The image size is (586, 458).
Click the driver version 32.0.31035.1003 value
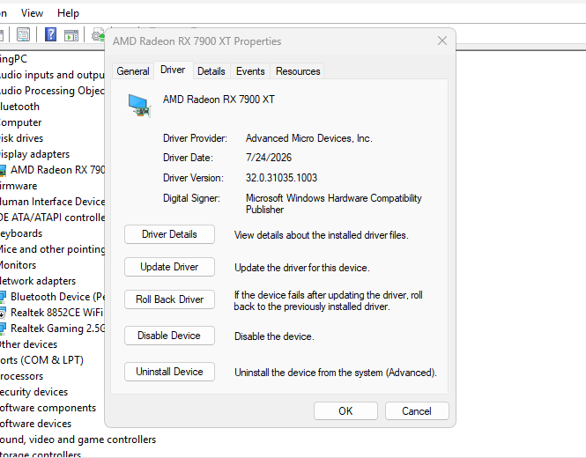point(281,177)
